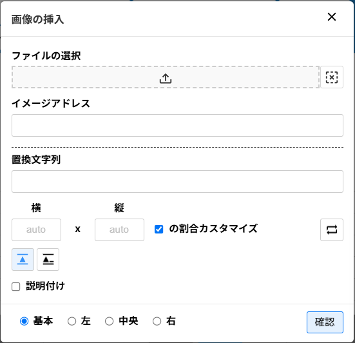Click the イメージアドレス label text
This screenshot has height=343, width=355.
[x=51, y=104]
